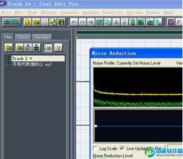Image resolution: width=183 pixels, height=159 pixels.
Task: Click the Insert into multitrack icon in Files panel
Action: coord(28,48)
